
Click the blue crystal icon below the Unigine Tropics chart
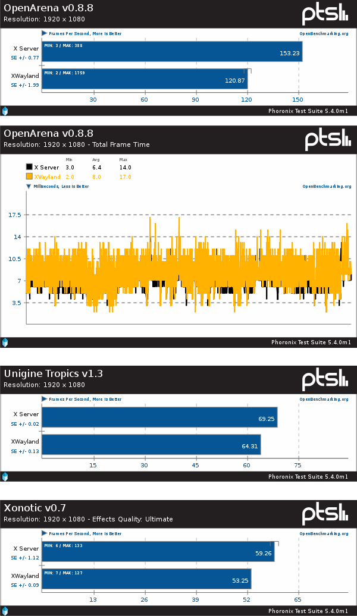tap(5, 476)
